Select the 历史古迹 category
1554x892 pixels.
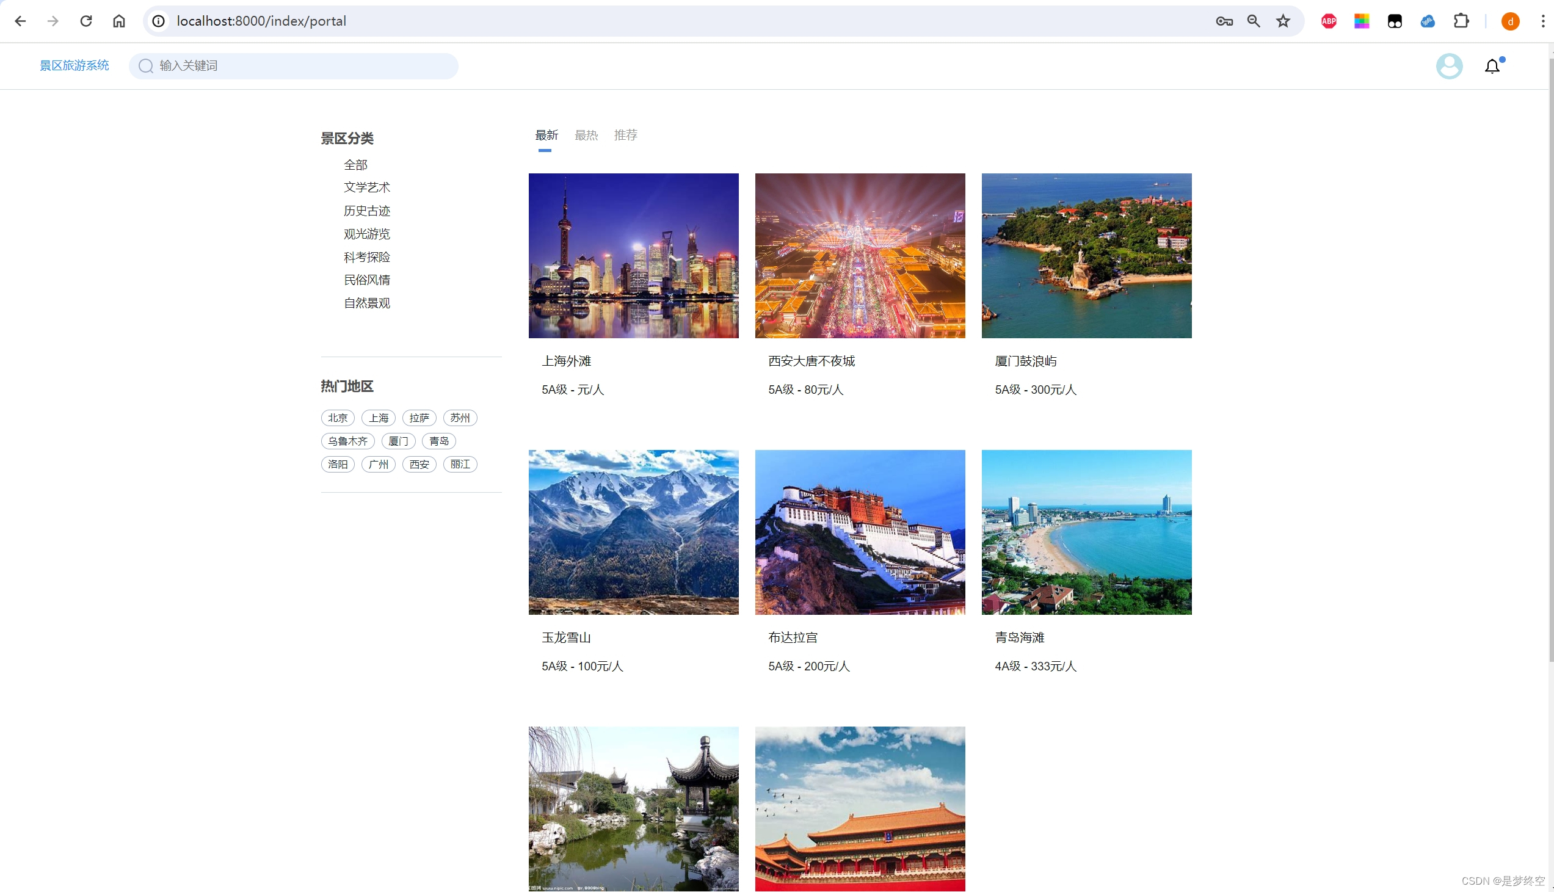tap(366, 211)
